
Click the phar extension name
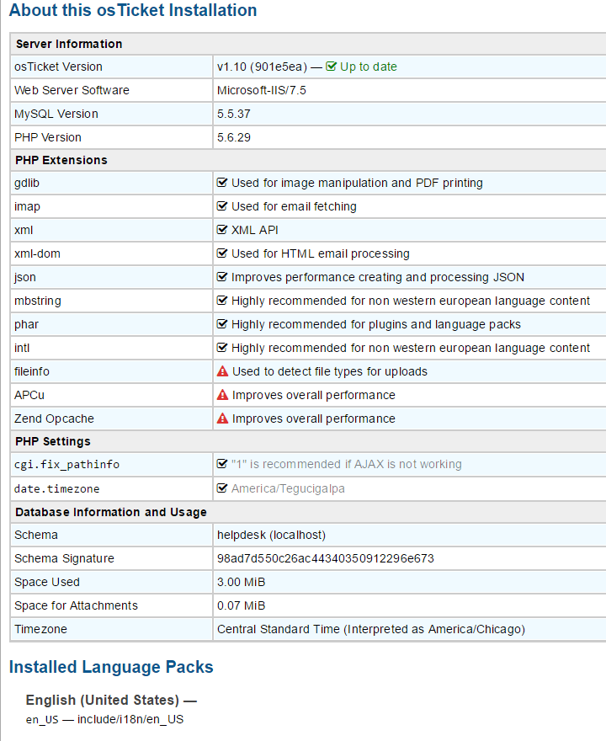26,325
